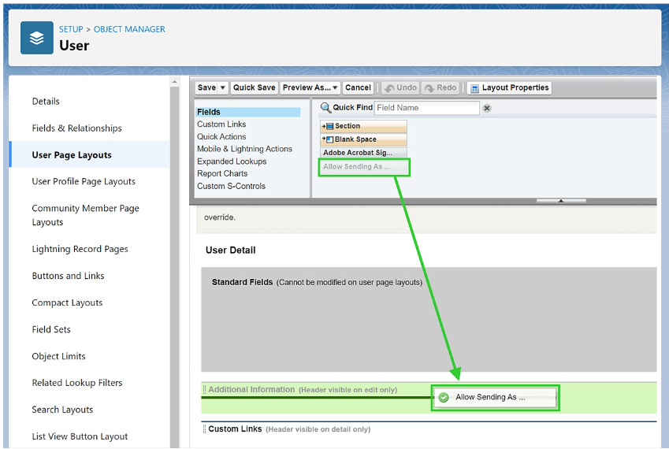
Task: Click the sidebar scrollbar up arrow
Action: tap(174, 81)
